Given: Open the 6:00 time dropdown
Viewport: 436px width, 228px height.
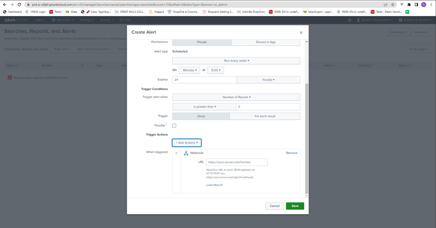Looking at the screenshot, I should click(x=216, y=70).
